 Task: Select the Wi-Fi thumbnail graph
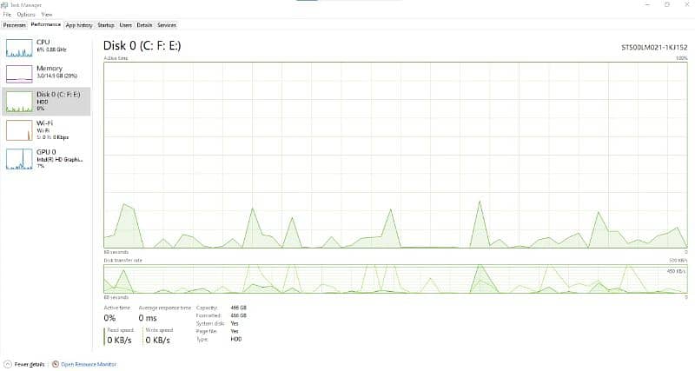(x=19, y=130)
